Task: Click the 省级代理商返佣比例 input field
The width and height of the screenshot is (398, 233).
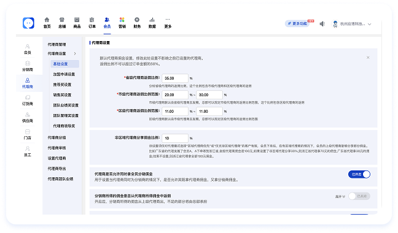Action: point(175,78)
